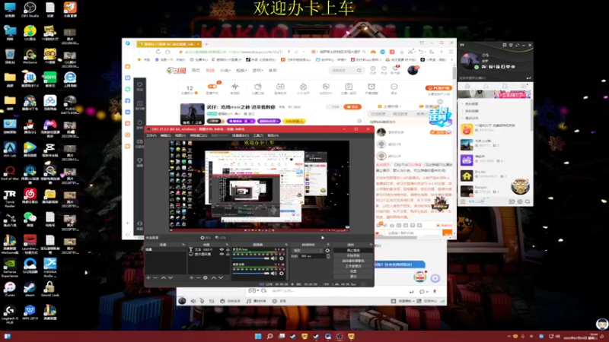Open first audio track settings gear in OBS mixer
The width and height of the screenshot is (609, 342).
point(282,258)
